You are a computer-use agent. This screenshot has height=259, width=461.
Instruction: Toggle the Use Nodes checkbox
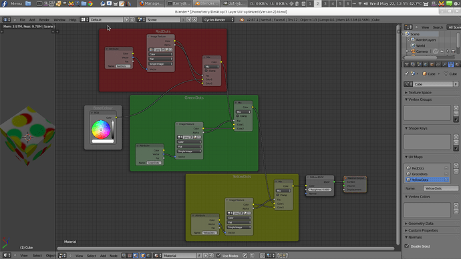pos(218,256)
